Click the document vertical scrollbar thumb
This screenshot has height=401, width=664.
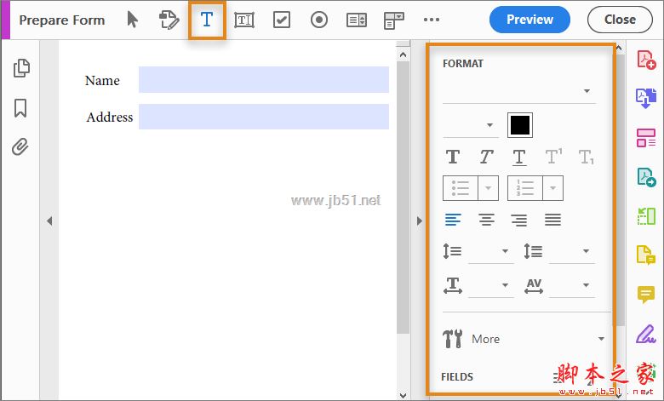403,198
